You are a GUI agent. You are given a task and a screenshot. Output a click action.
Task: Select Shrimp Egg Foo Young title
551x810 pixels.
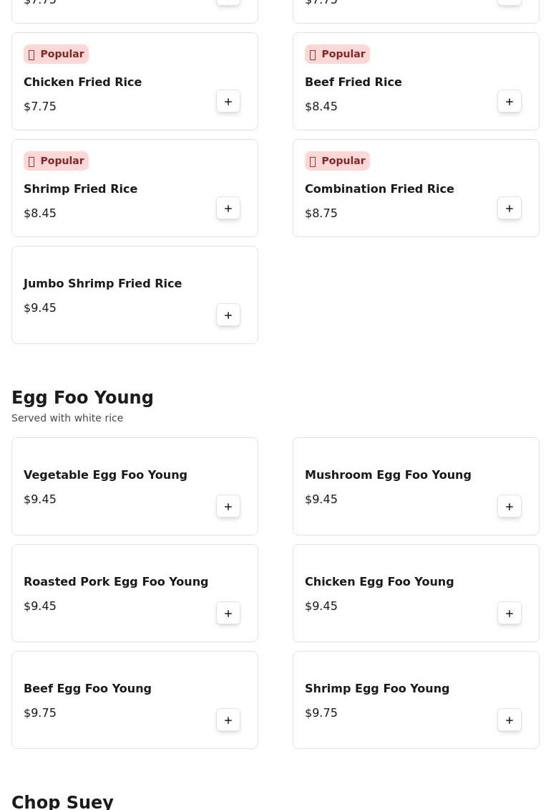[377, 689]
